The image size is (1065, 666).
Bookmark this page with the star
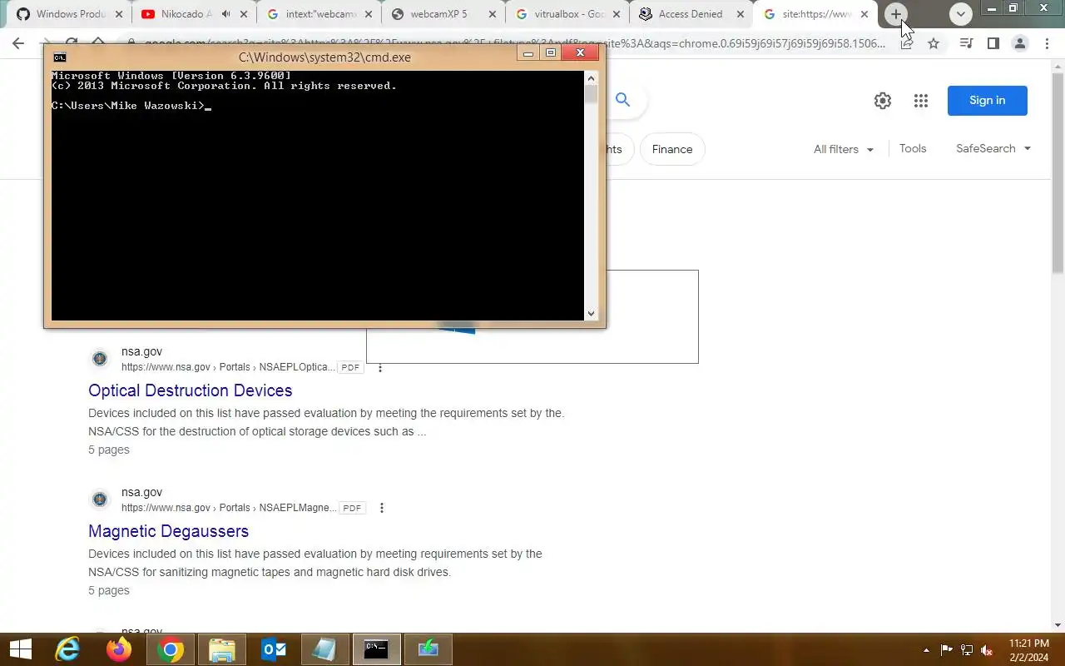[934, 43]
